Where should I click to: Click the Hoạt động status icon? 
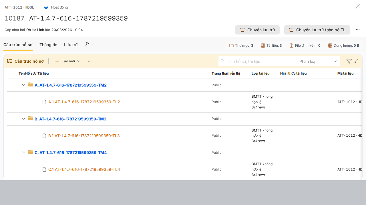pyautogui.click(x=46, y=7)
